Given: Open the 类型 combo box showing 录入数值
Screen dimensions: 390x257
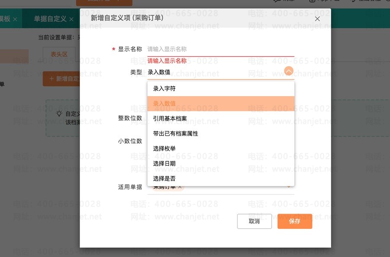Looking at the screenshot, I should pyautogui.click(x=214, y=72).
